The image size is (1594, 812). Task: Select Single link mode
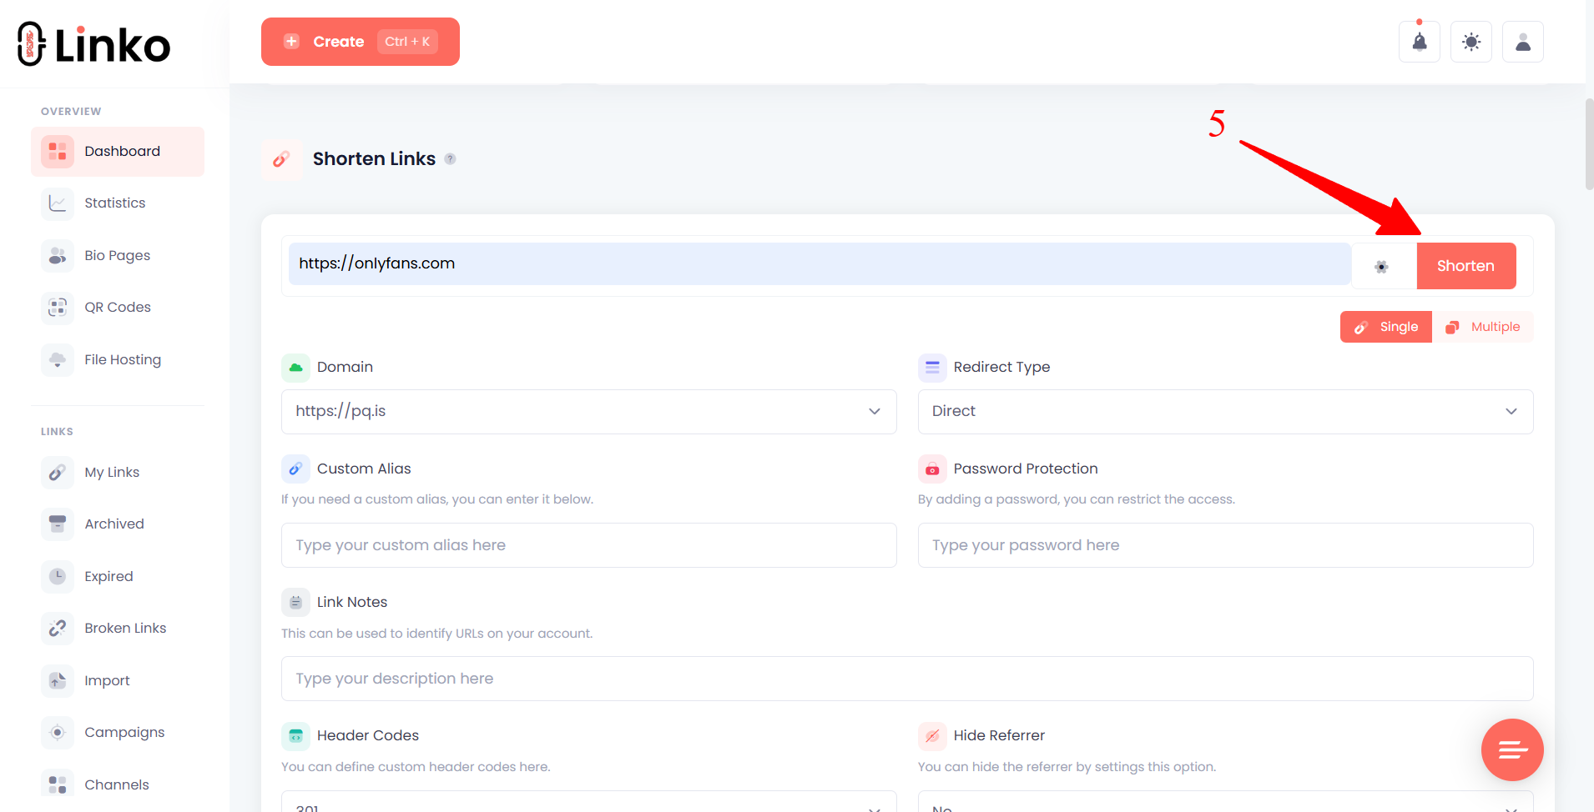pyautogui.click(x=1385, y=326)
